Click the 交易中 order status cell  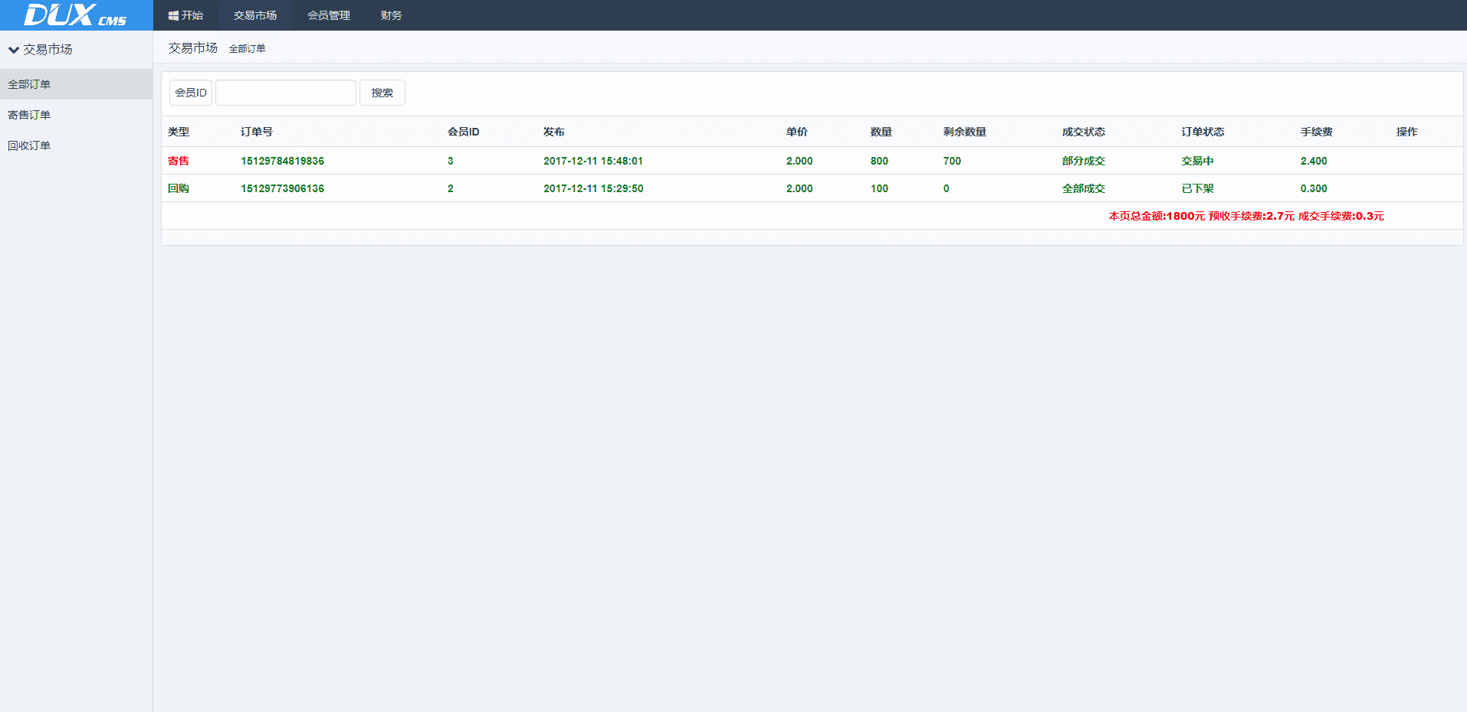(1198, 161)
